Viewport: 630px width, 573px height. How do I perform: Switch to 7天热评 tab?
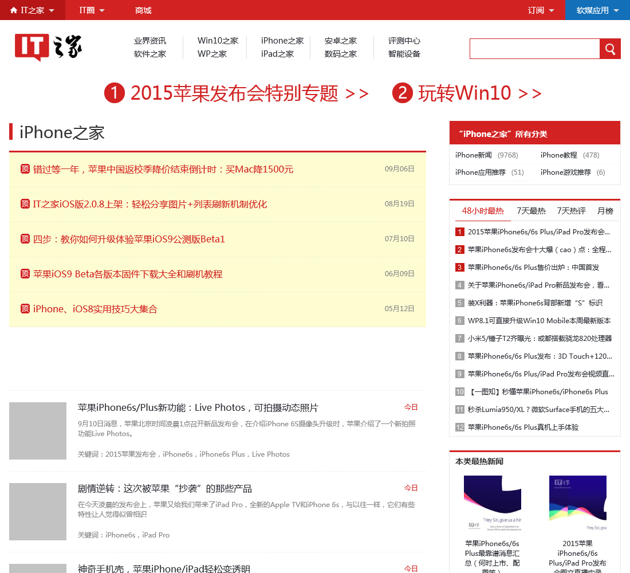coord(572,211)
